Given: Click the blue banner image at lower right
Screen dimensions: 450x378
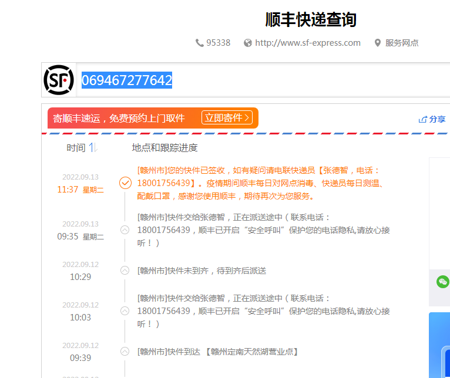Looking at the screenshot, I should (439, 345).
